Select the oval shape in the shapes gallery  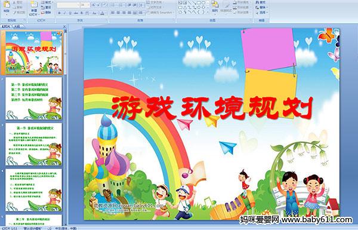[x=203, y=2]
